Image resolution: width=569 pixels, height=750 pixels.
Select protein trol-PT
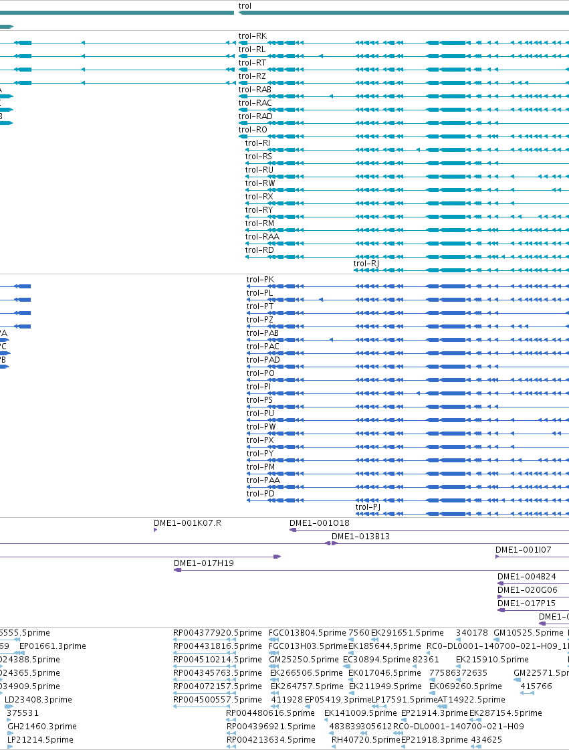tap(260, 306)
